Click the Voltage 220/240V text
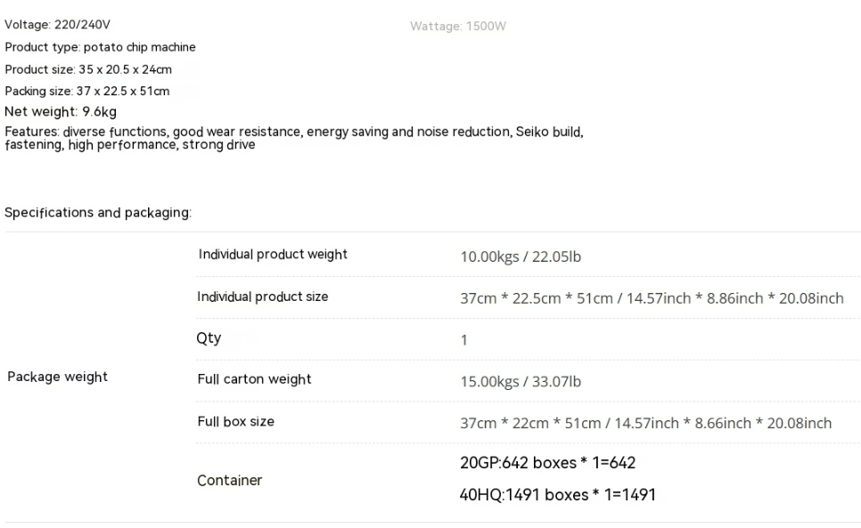Screen dimensions: 861x528 coord(58,25)
